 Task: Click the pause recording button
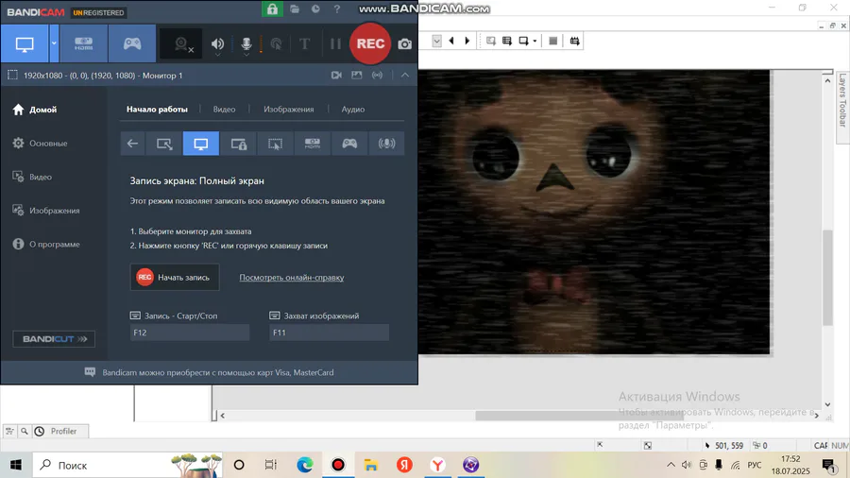(x=335, y=43)
